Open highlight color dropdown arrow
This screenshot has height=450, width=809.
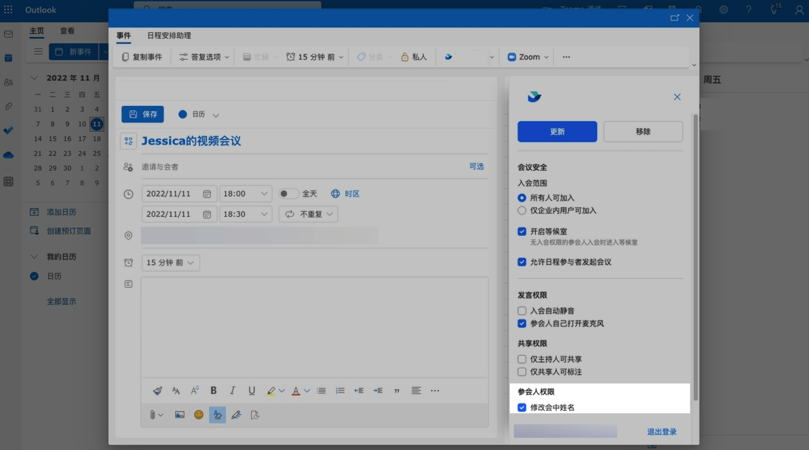282,391
